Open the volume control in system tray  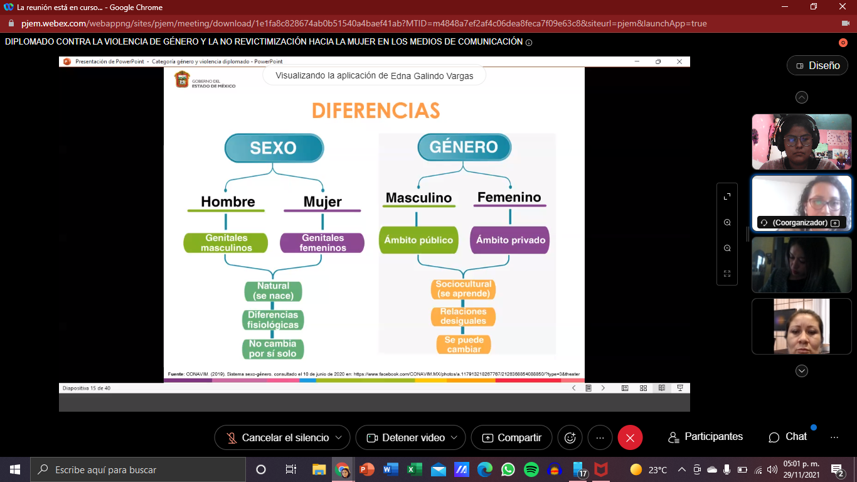point(772,469)
